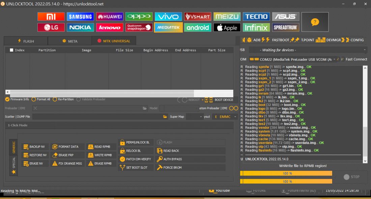Select the OPPO brand logo
Image resolution: width=371 pixels, height=199 pixels.
coord(139,16)
